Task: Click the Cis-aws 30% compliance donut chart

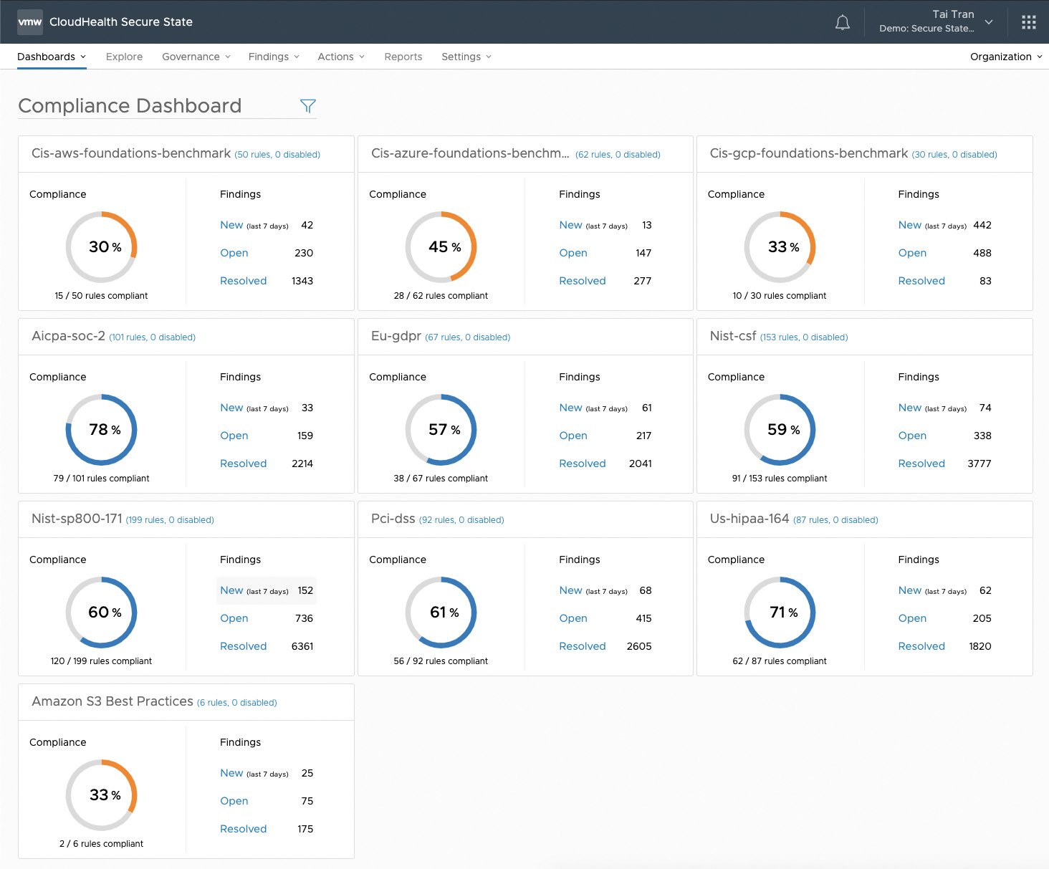Action: click(x=102, y=247)
